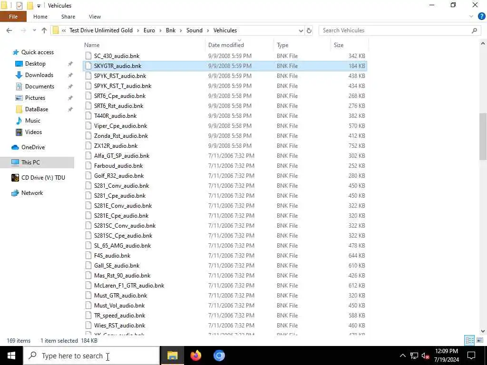Show hidden system tray icons
The image size is (487, 365).
(x=402, y=355)
